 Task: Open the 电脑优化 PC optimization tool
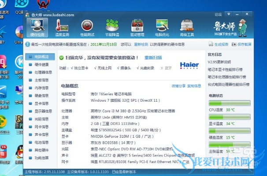pyautogui.click(x=162, y=28)
